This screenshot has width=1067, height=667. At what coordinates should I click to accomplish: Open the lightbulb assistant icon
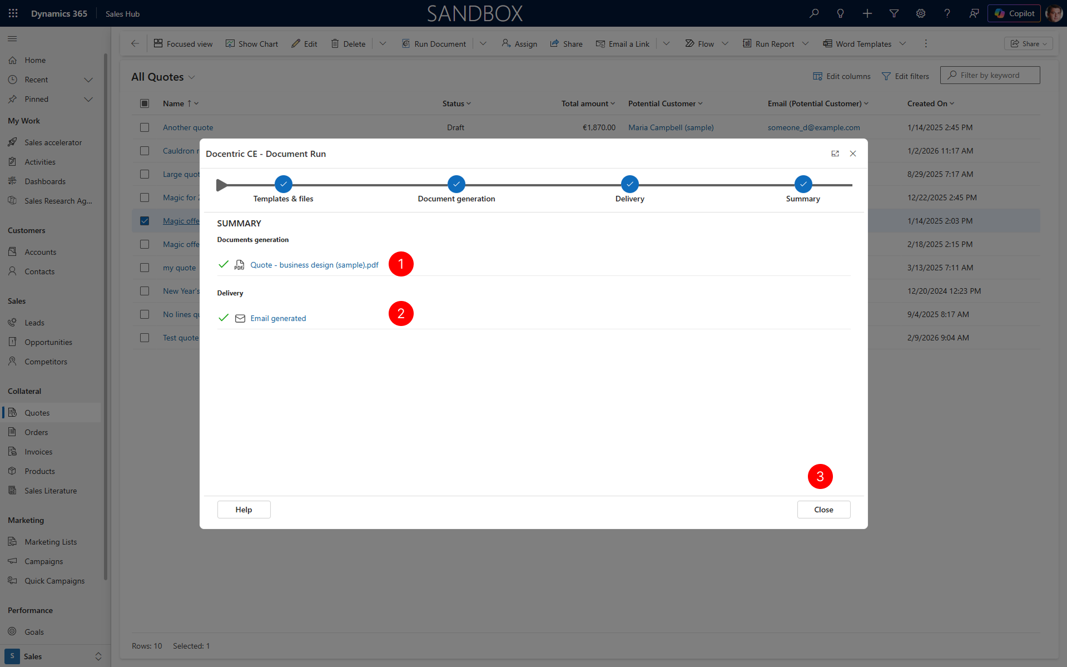click(841, 13)
